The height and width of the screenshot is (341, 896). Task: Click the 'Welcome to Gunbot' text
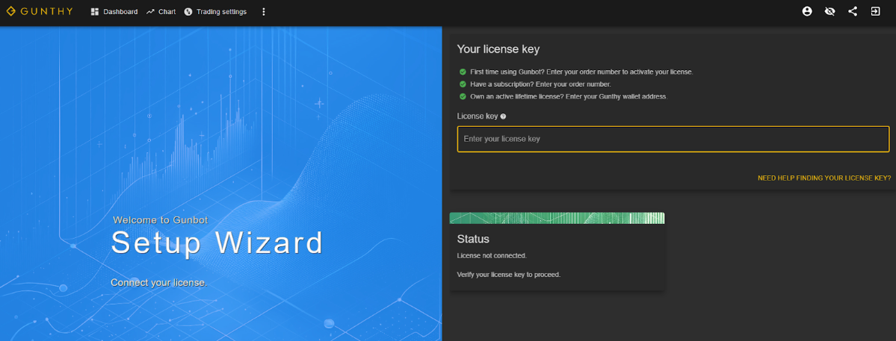tap(161, 219)
